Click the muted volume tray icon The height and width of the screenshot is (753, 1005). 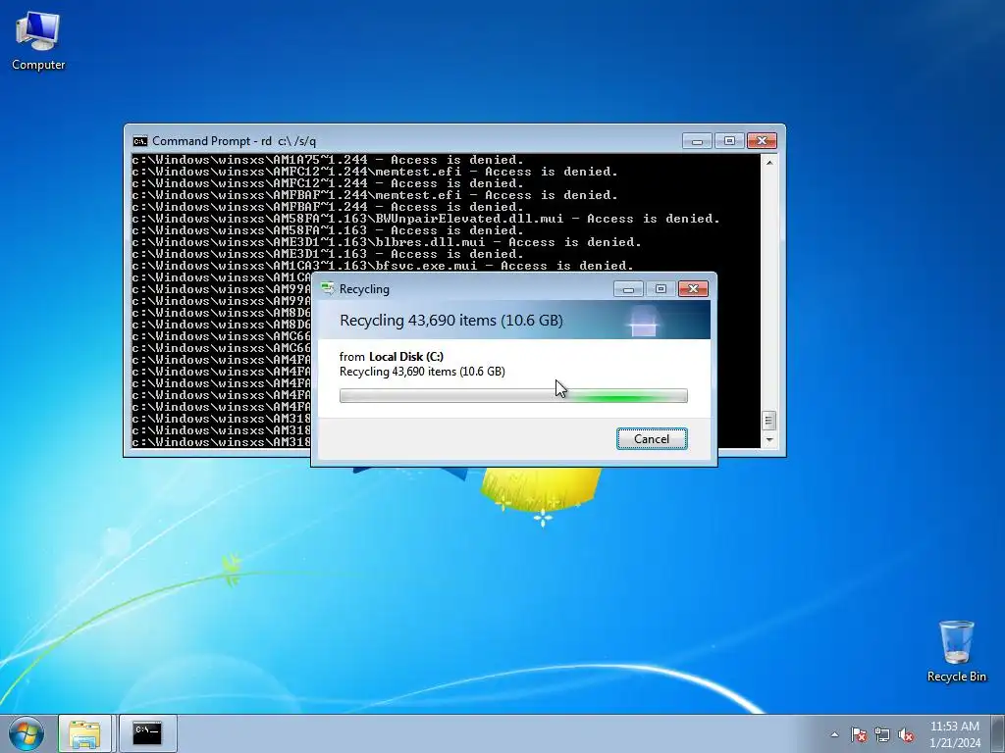(x=906, y=734)
